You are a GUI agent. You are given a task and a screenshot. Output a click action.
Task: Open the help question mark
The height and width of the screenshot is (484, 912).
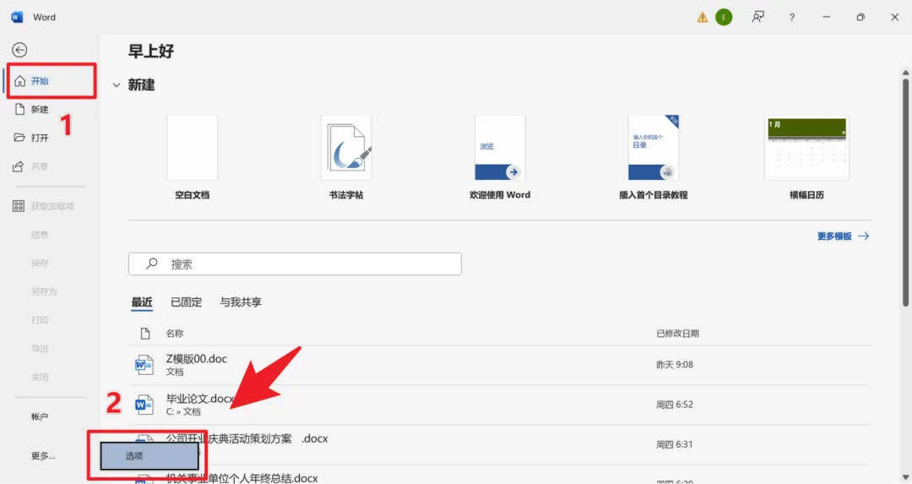791,18
